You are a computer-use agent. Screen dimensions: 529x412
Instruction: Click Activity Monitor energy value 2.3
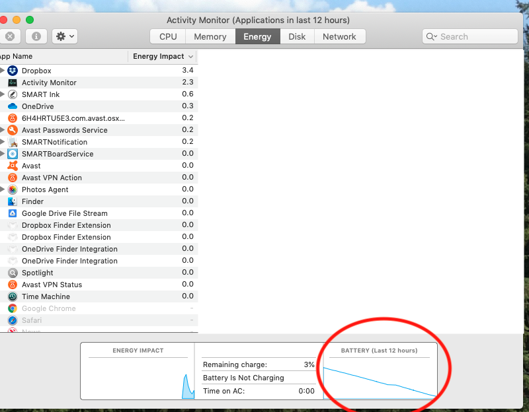coord(188,82)
